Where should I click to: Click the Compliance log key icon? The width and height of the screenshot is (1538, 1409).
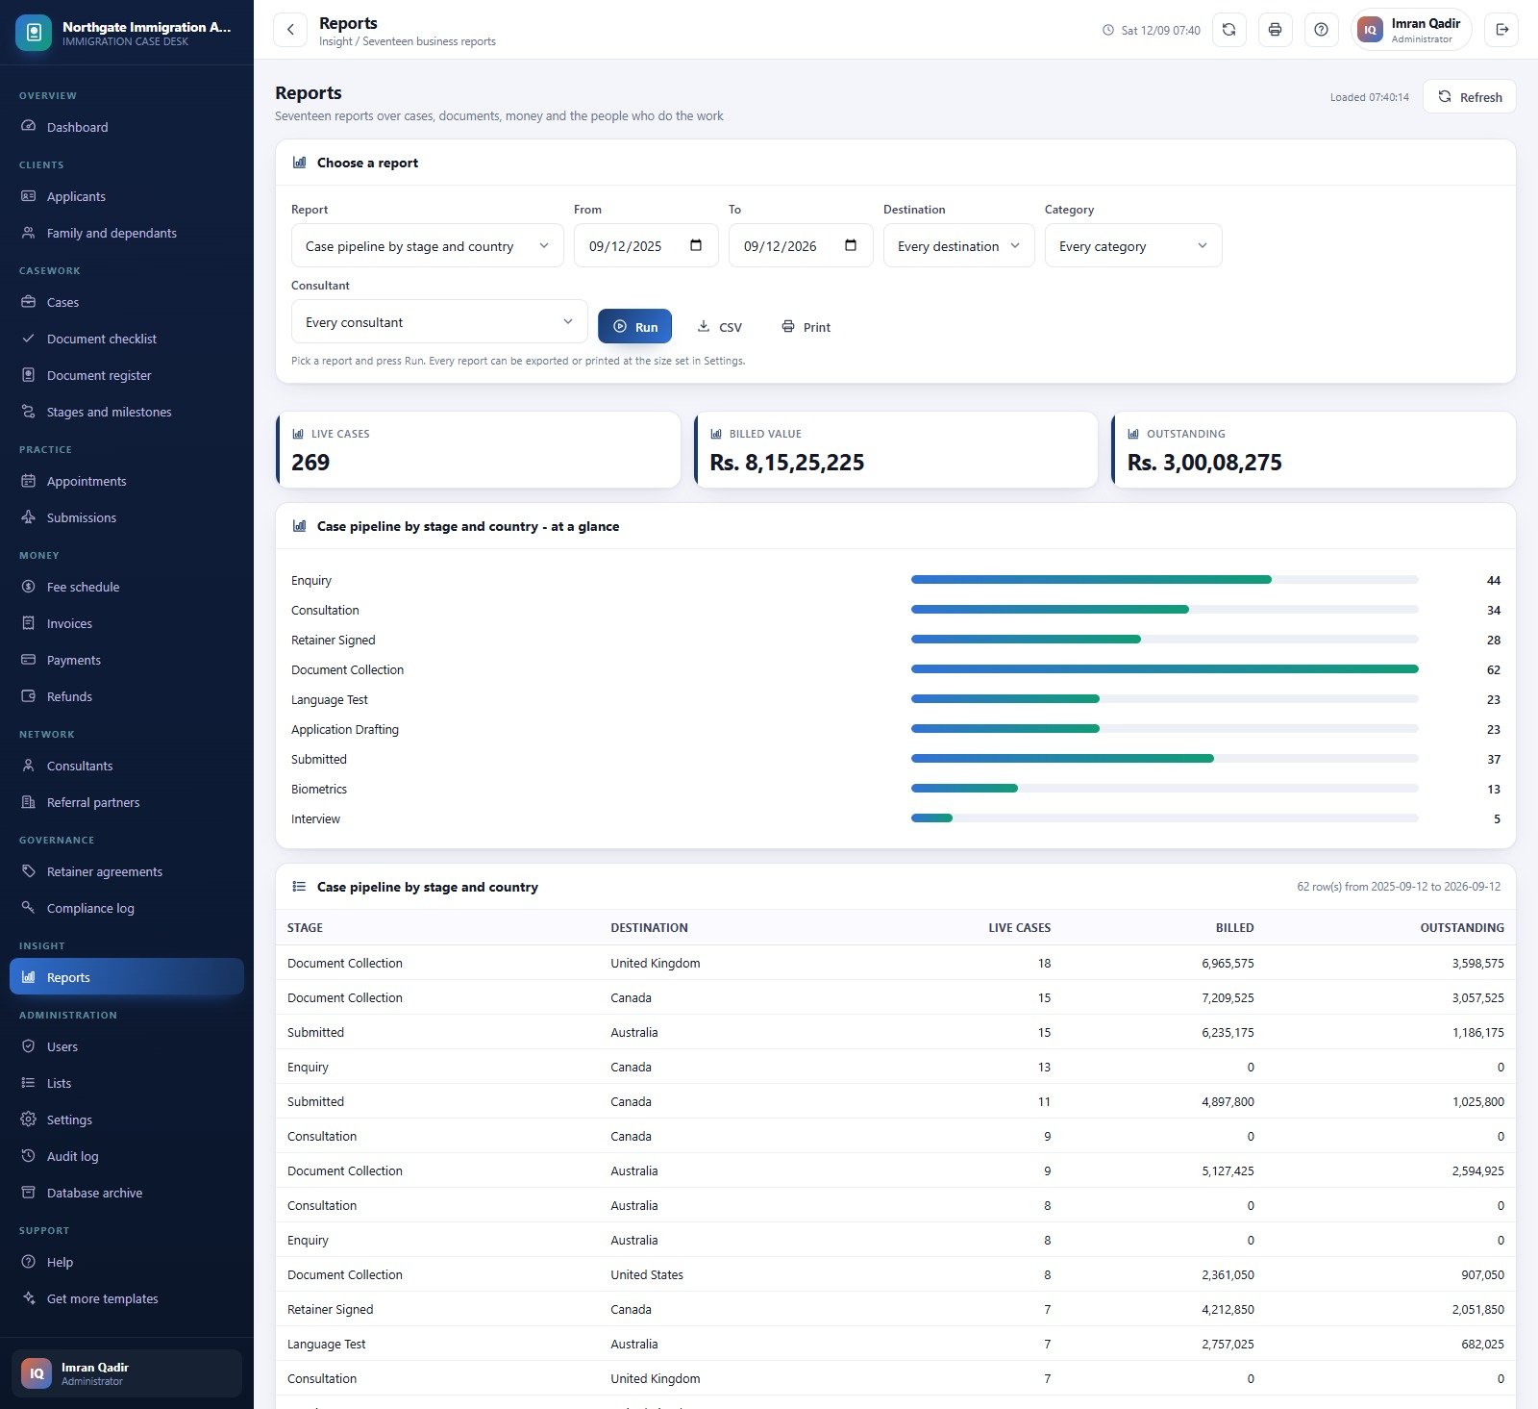[29, 908]
